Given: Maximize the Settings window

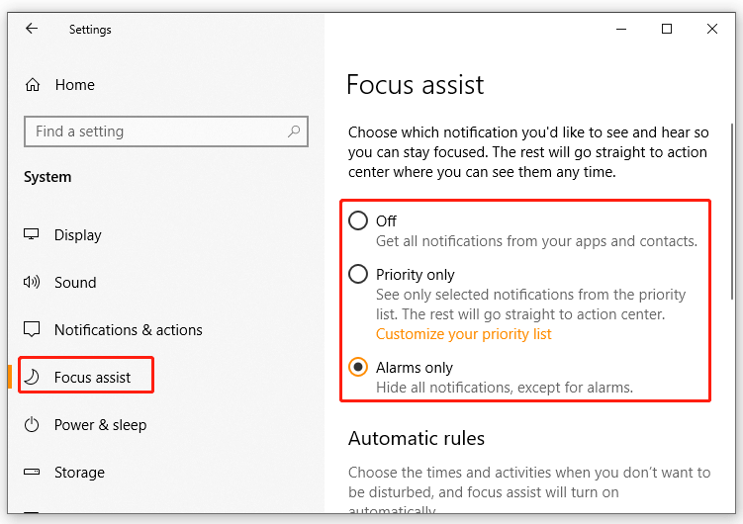Looking at the screenshot, I should click(667, 29).
